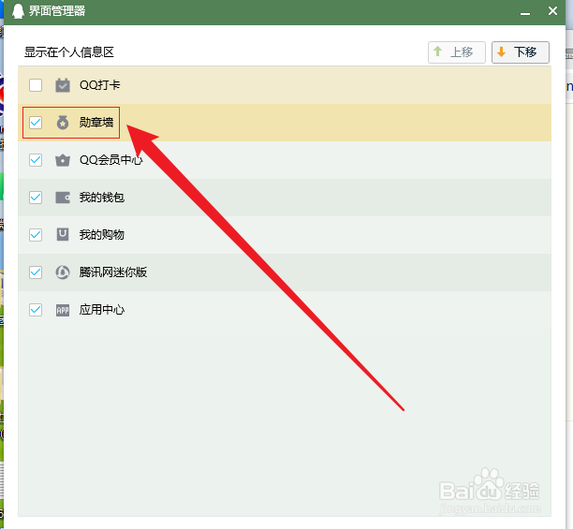
Task: Click the 显示在个人信息区 heading
Action: coord(69,52)
